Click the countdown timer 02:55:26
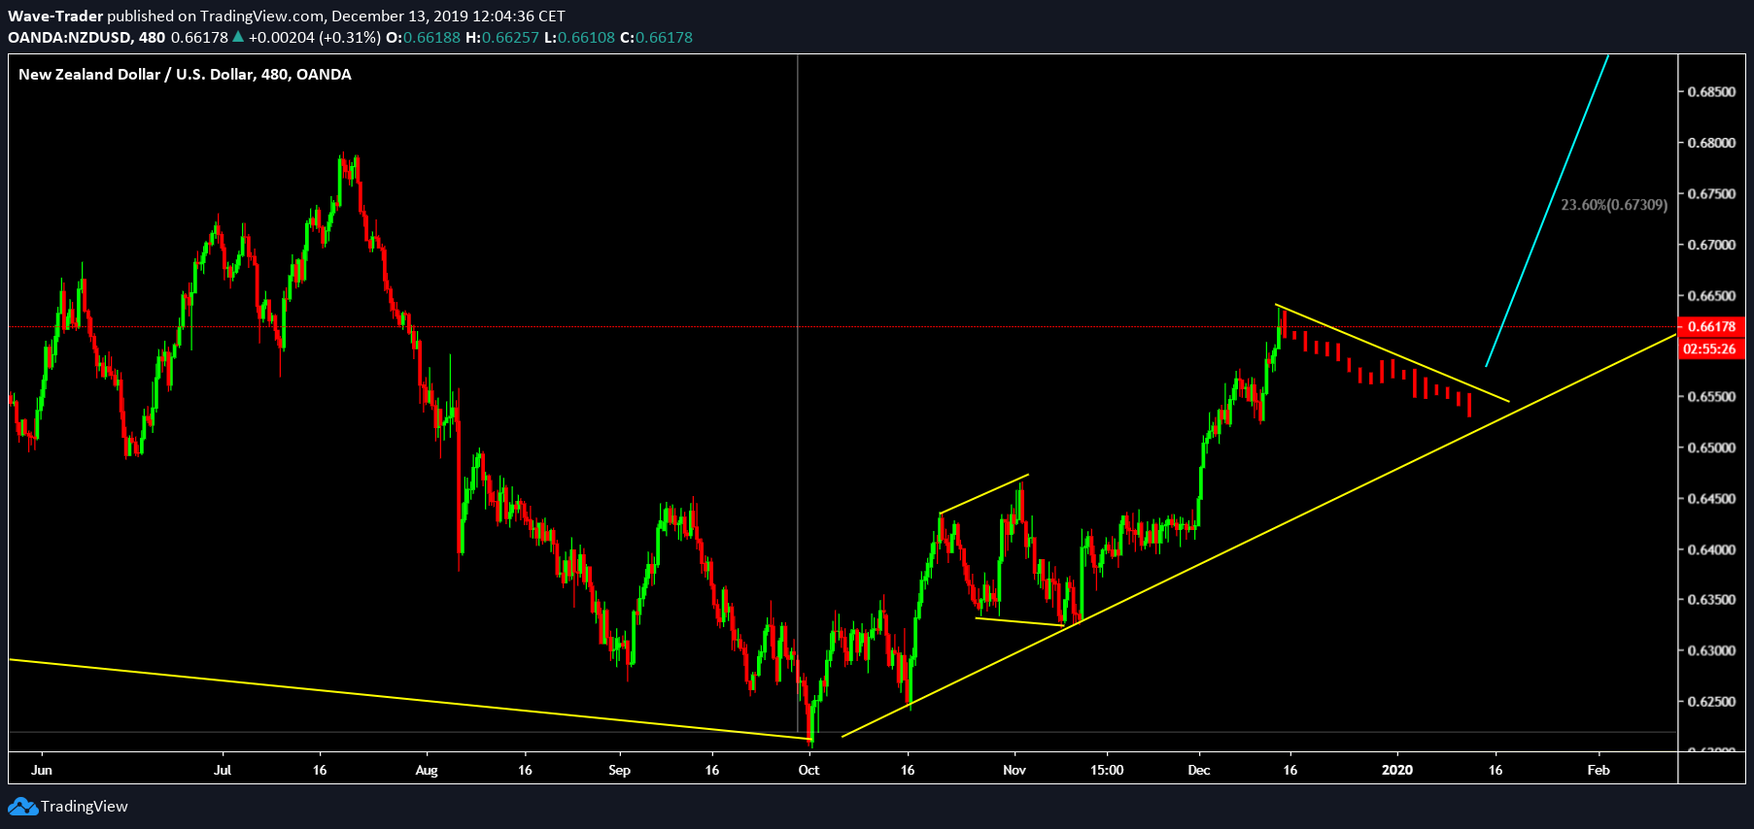Viewport: 1754px width, 829px height. point(1711,348)
